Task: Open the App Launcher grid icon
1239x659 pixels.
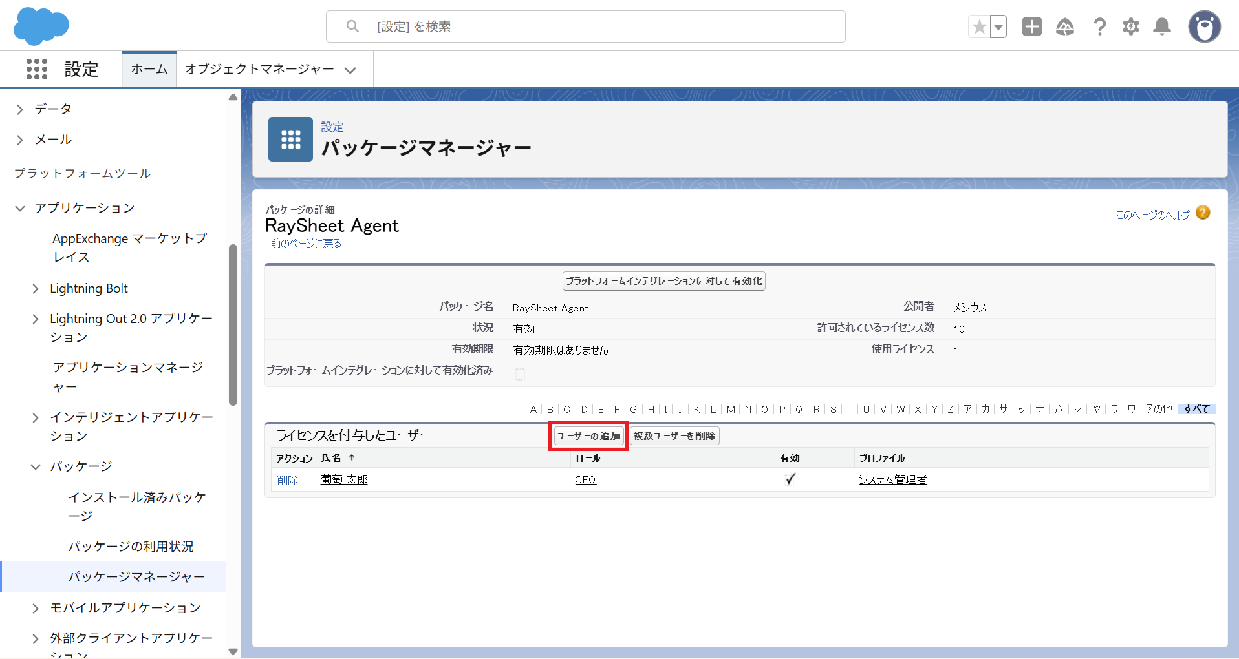Action: (x=37, y=69)
